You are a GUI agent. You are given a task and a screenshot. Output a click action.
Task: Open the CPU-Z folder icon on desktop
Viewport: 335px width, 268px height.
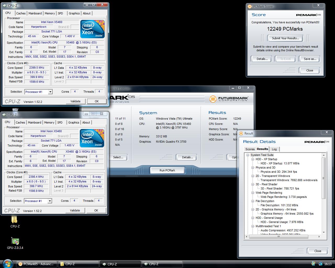15,221
